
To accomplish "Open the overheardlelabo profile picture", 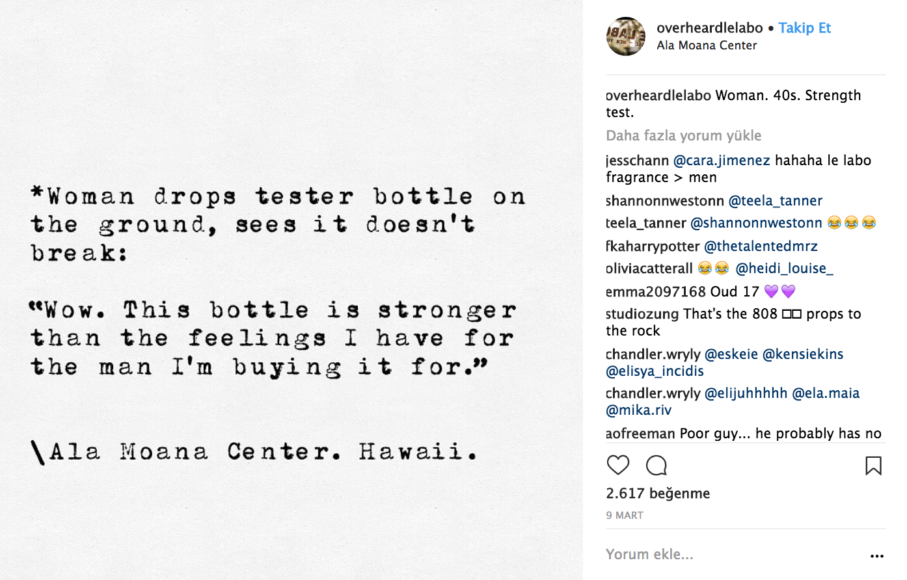I will 626,36.
